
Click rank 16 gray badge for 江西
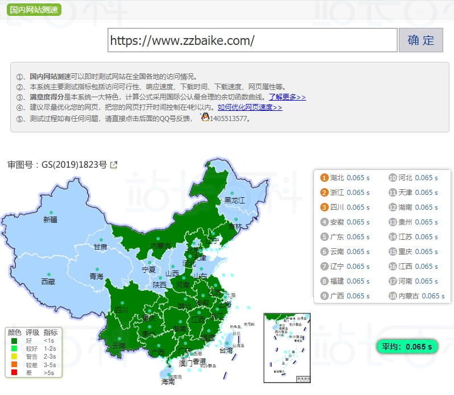[393, 267]
